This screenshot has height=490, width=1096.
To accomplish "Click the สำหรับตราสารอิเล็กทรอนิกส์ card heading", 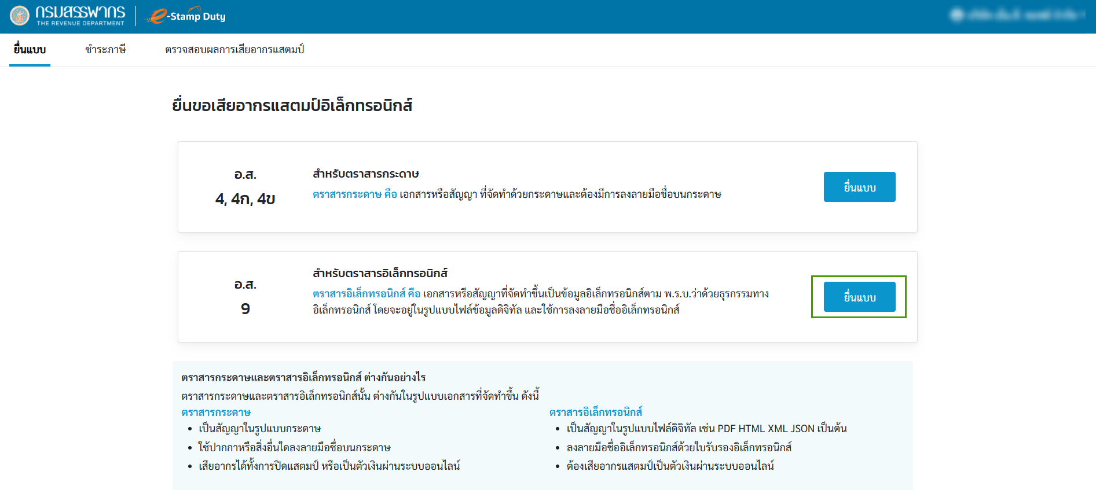I will (380, 273).
